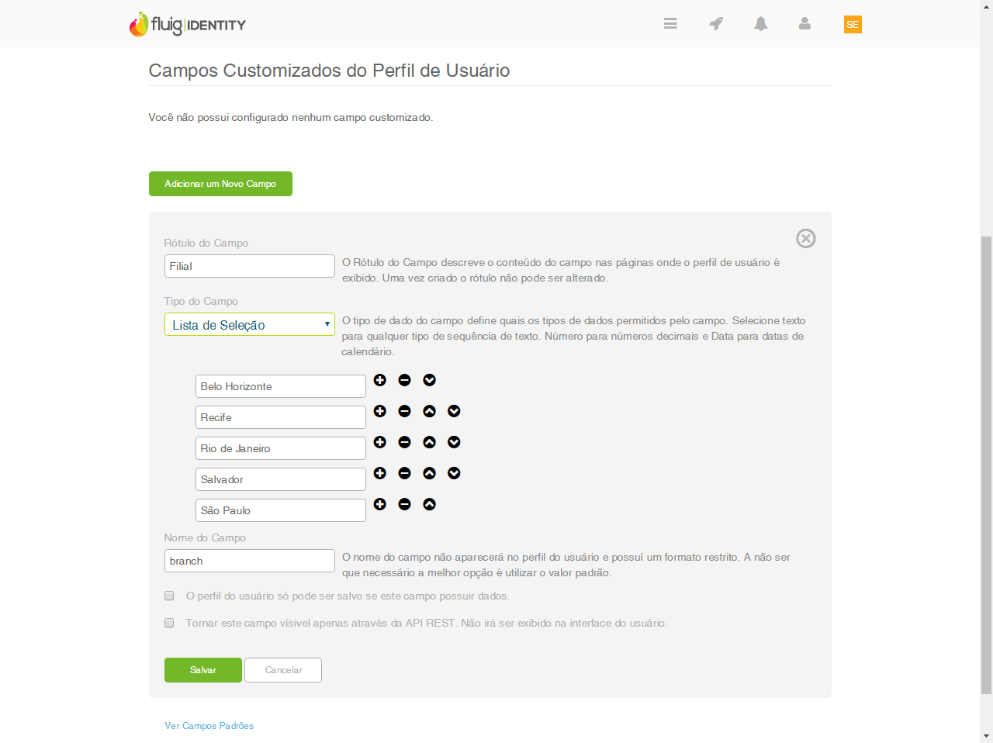
Task: Click the rocket launcher icon
Action: pos(716,24)
